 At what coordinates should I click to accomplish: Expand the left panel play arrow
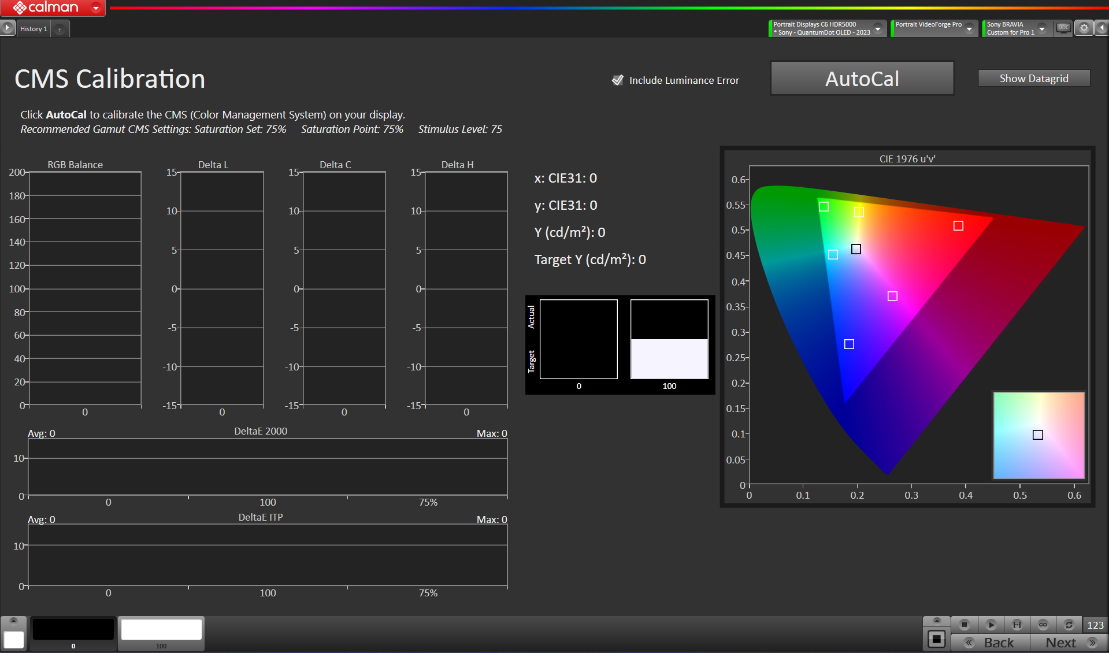pos(8,28)
